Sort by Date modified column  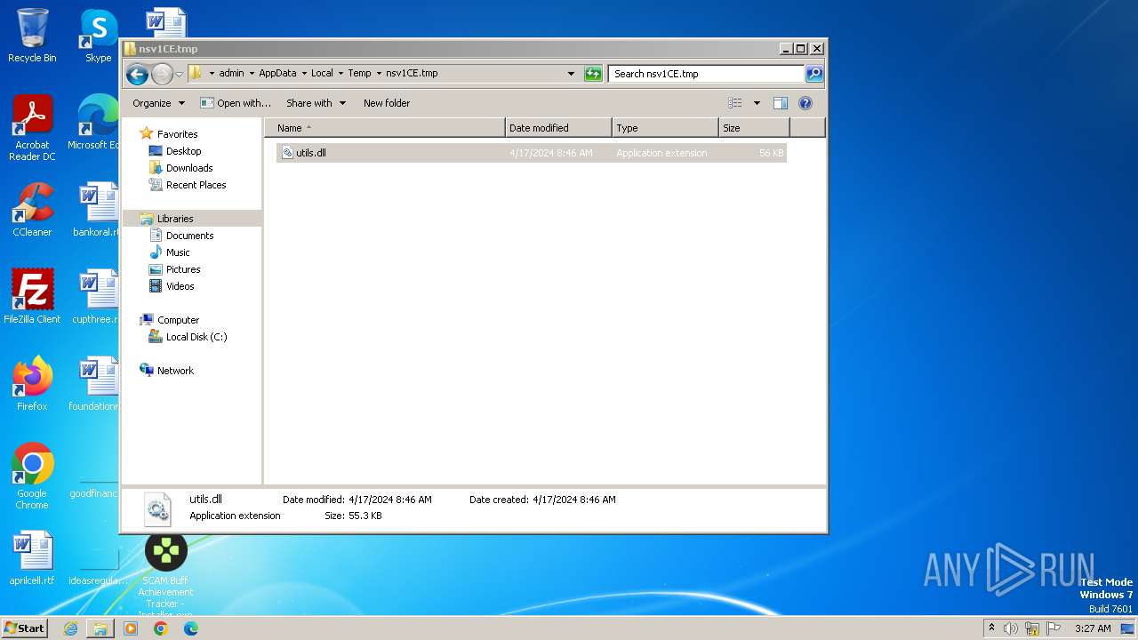click(x=558, y=128)
